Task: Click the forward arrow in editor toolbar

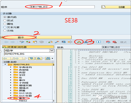Action: point(13,42)
